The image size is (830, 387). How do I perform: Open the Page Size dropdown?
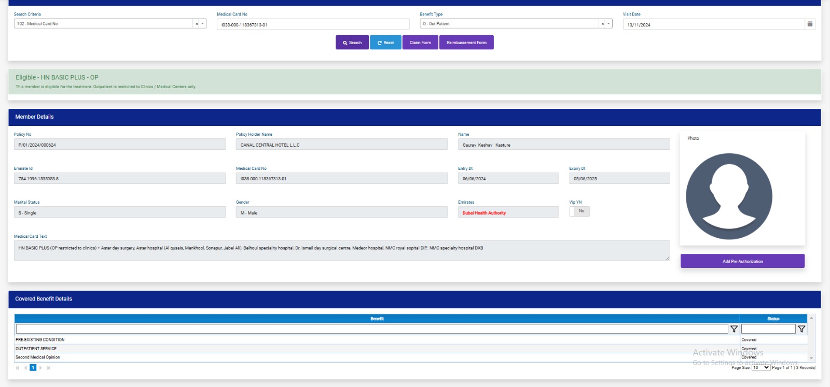(760, 367)
